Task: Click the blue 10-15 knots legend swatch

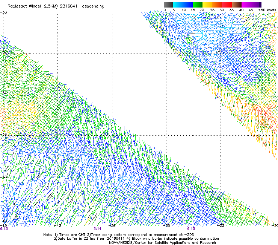Action: tap(187, 5)
